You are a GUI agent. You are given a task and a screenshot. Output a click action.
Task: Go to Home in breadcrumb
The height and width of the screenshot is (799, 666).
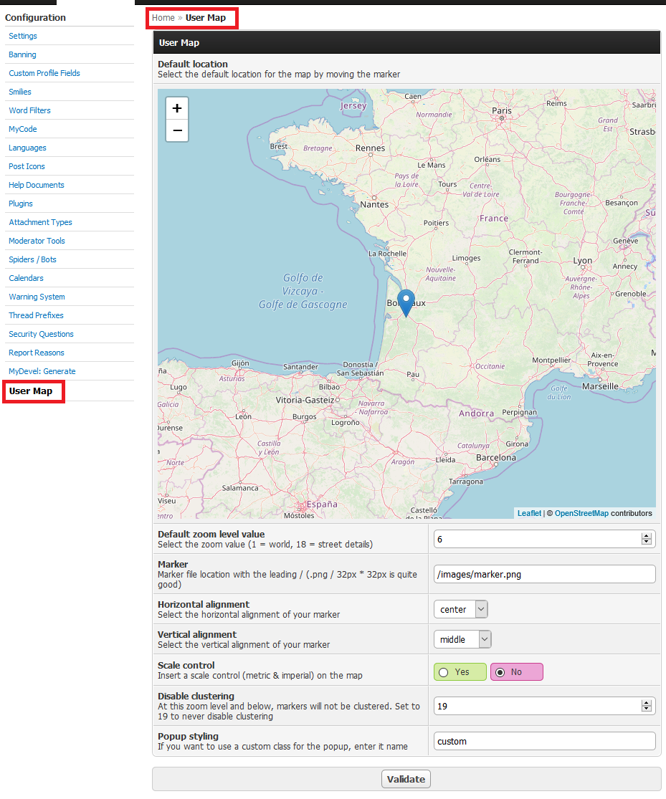click(163, 18)
